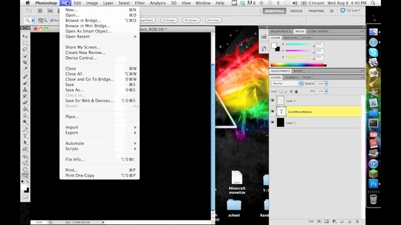Select the Lasso tool
Viewport: 401px width, 225px height.
pyautogui.click(x=25, y=49)
